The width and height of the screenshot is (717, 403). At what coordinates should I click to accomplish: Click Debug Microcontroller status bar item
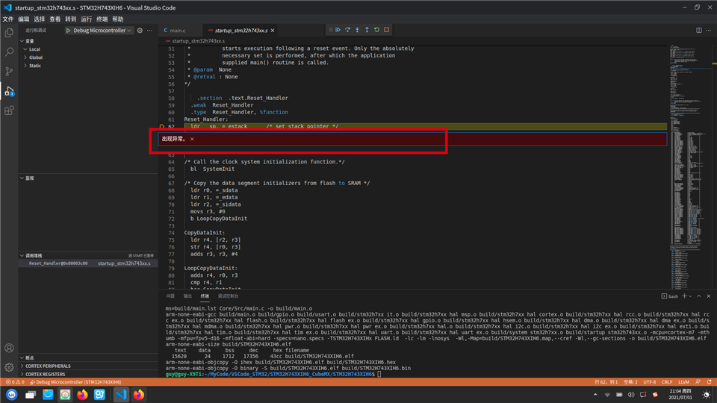click(x=75, y=382)
